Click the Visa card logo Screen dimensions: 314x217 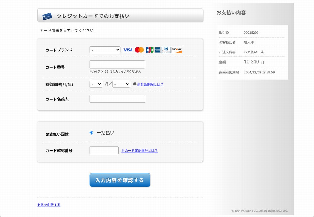[x=128, y=50]
